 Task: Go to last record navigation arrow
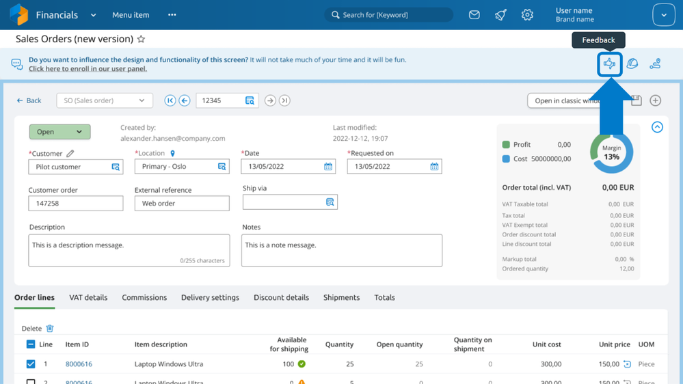point(284,100)
